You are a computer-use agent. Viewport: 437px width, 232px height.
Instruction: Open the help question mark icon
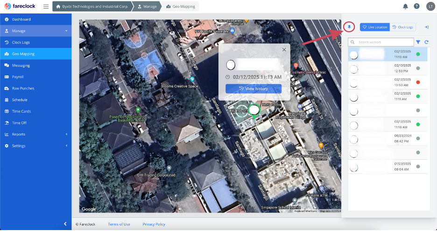click(x=416, y=6)
